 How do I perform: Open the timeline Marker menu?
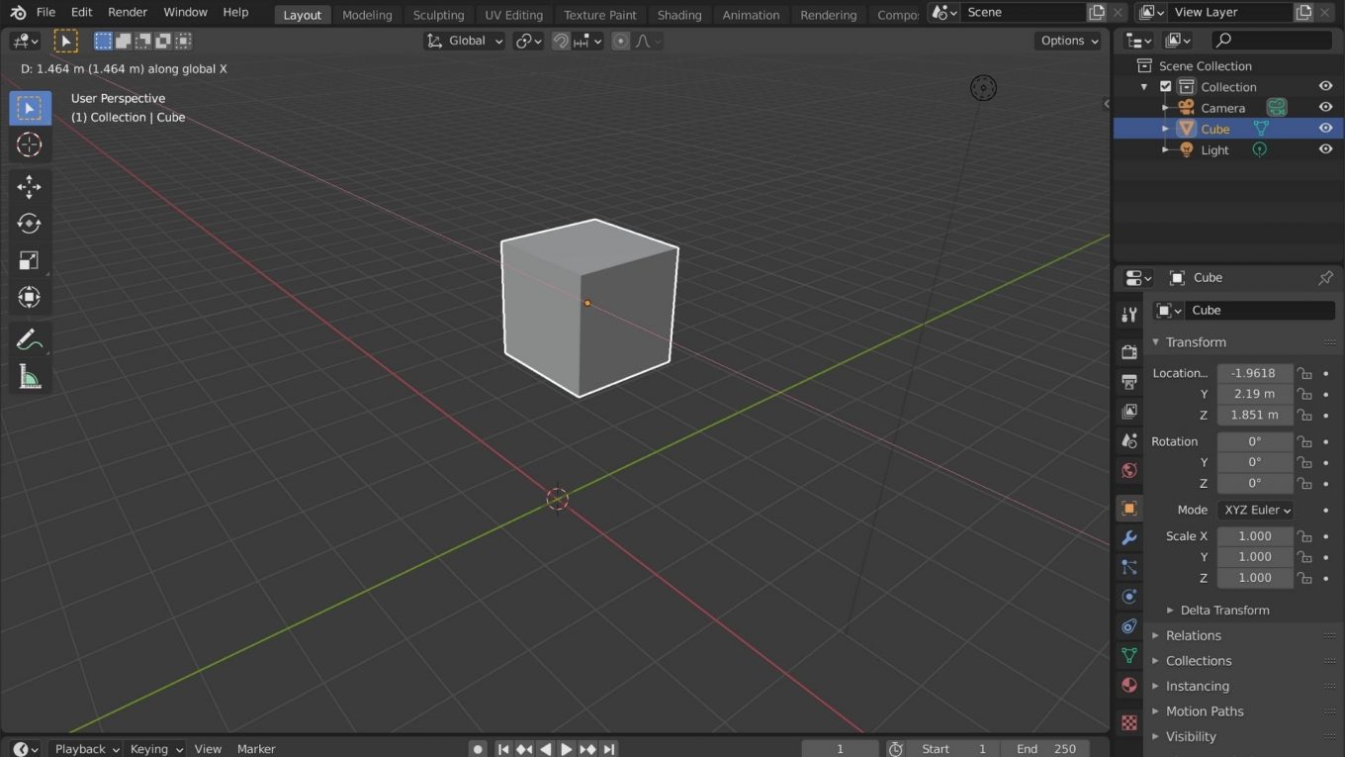[x=256, y=749]
